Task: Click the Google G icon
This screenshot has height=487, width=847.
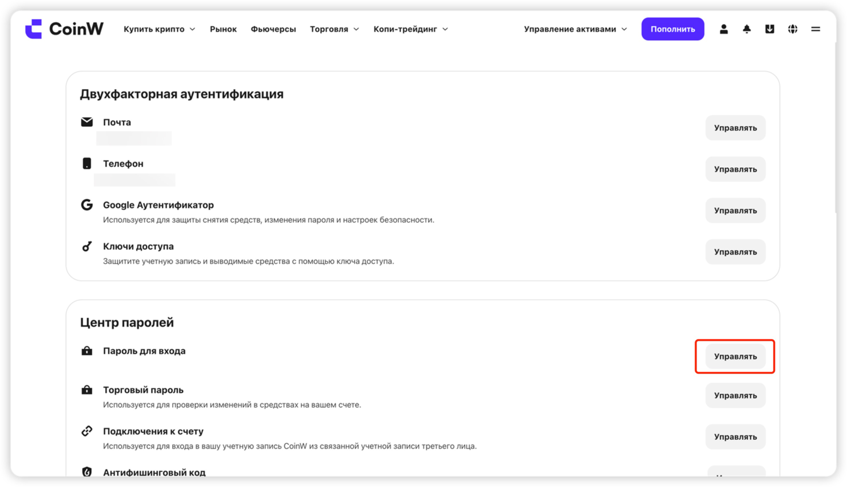Action: 87,204
